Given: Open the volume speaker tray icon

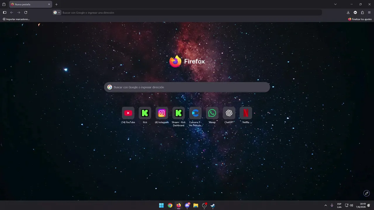Looking at the screenshot, I should (x=351, y=205).
